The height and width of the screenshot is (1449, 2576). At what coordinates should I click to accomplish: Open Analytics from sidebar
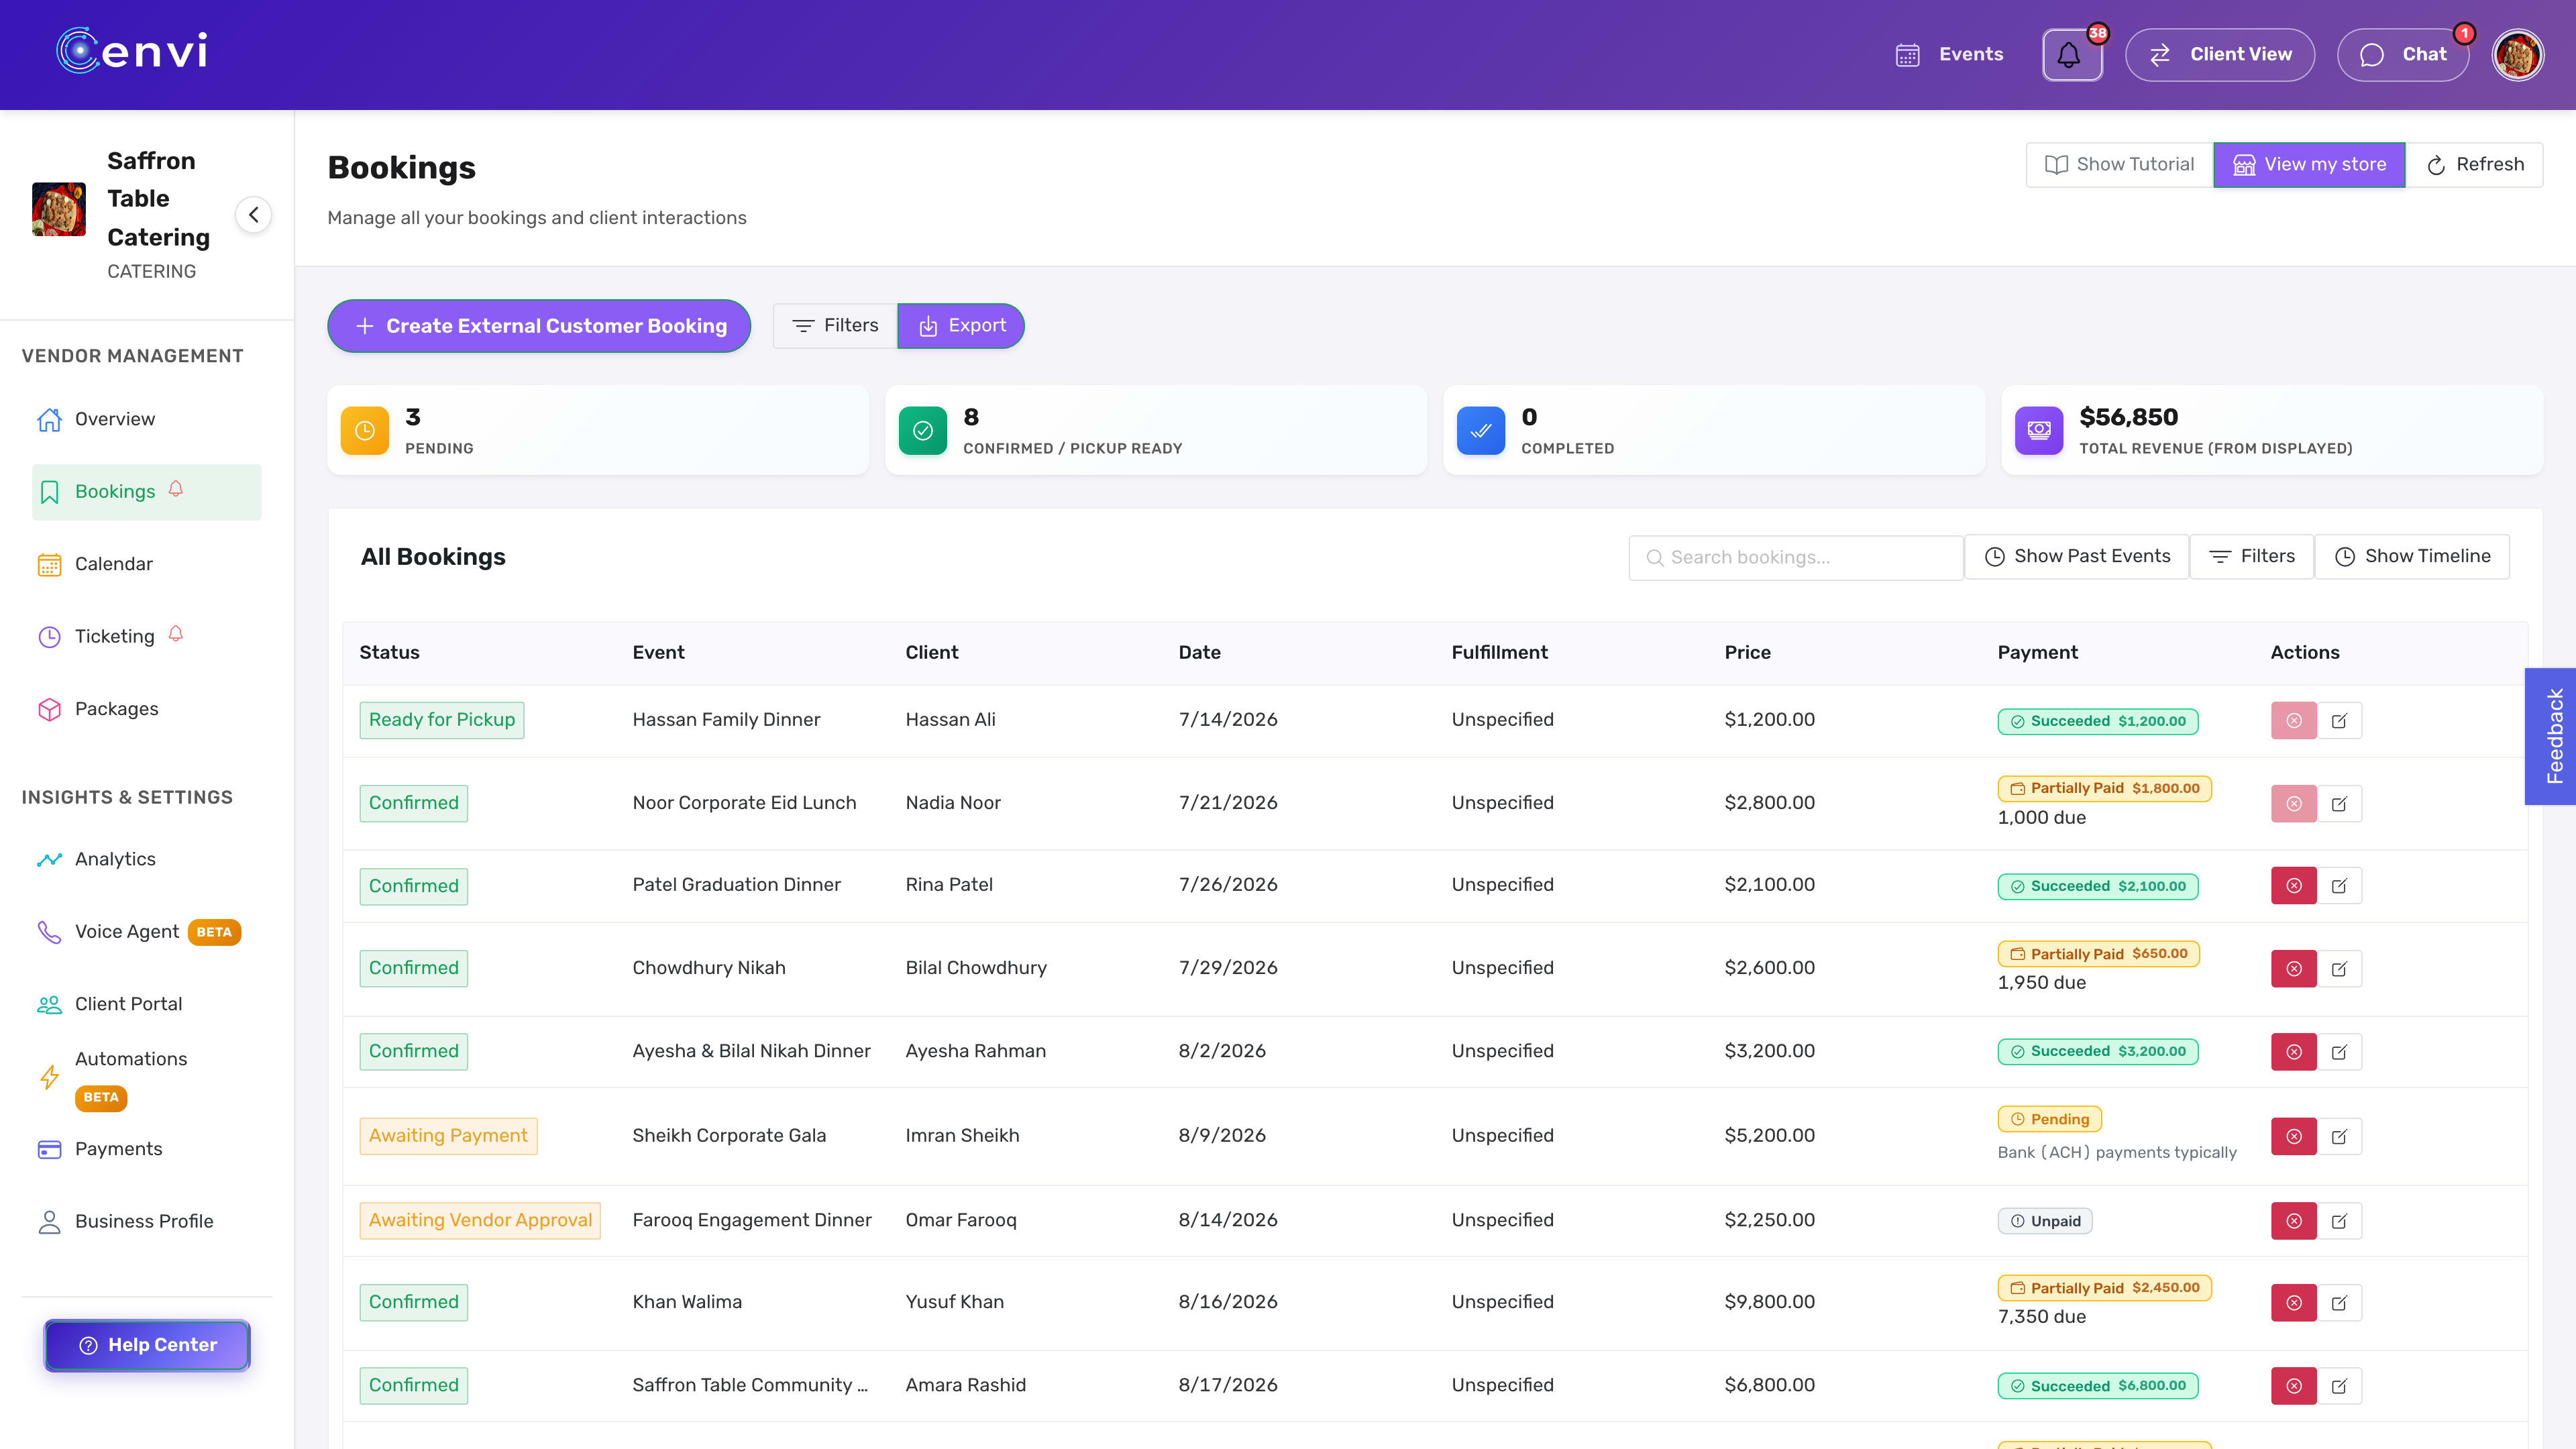[146, 859]
